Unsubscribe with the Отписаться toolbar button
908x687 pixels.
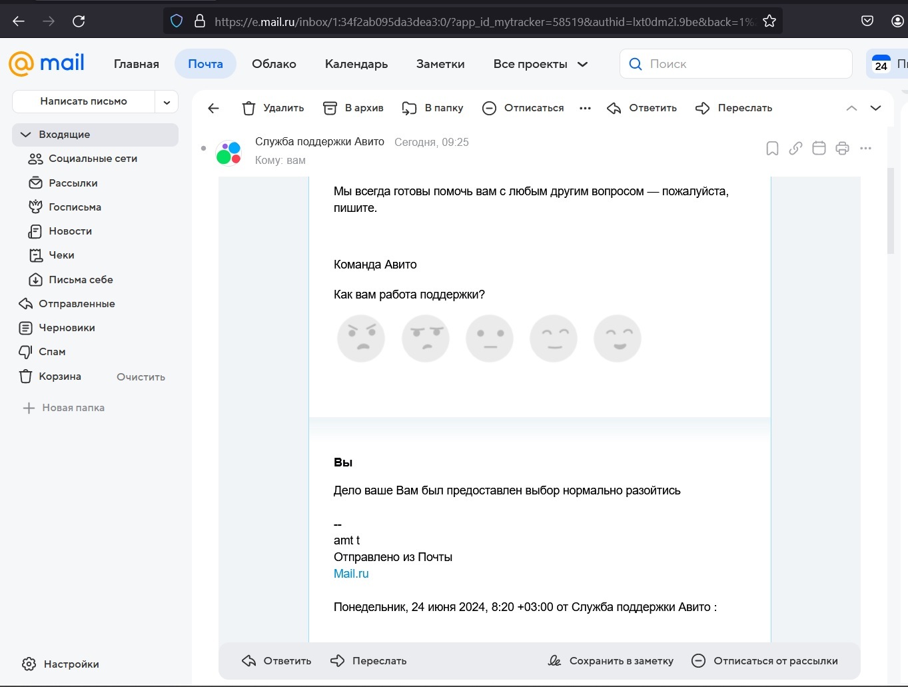[523, 108]
